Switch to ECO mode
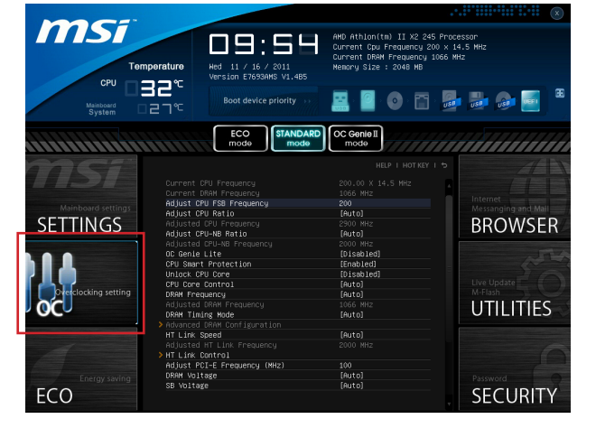 (240, 138)
